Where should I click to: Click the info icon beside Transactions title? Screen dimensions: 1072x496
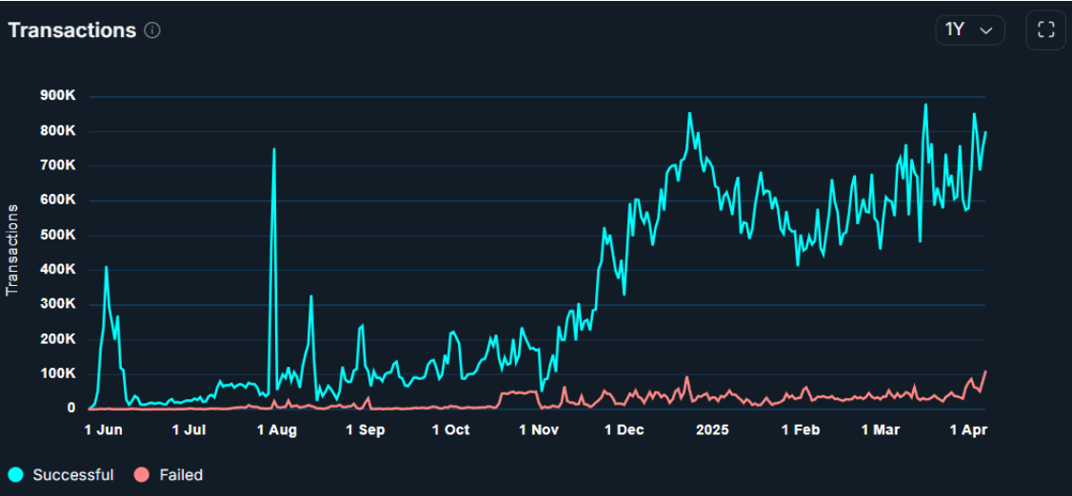[152, 30]
